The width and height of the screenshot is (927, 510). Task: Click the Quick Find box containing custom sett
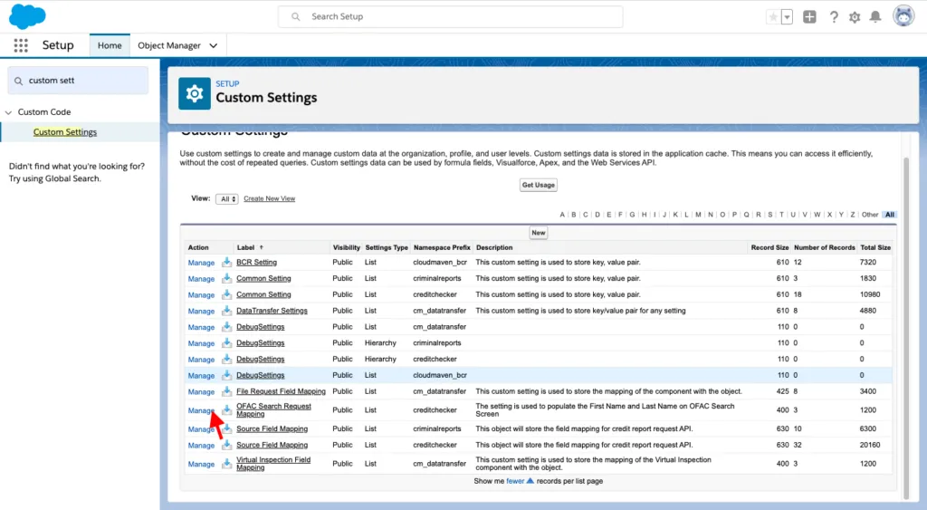78,81
